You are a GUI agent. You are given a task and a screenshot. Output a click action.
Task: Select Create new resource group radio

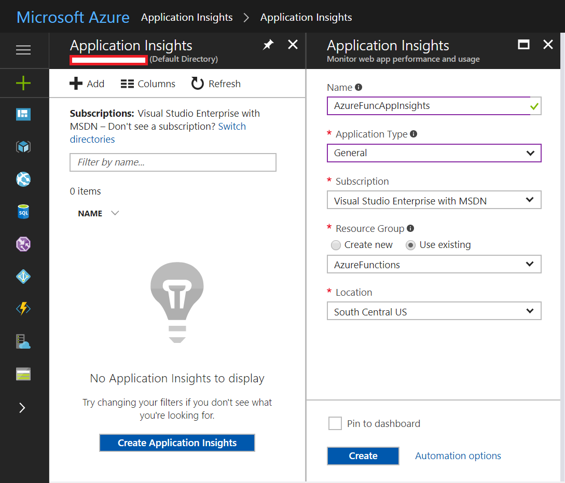click(x=336, y=245)
